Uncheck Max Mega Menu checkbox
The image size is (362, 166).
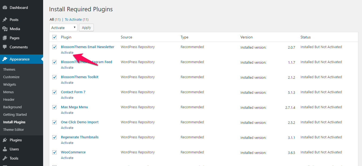(x=54, y=107)
